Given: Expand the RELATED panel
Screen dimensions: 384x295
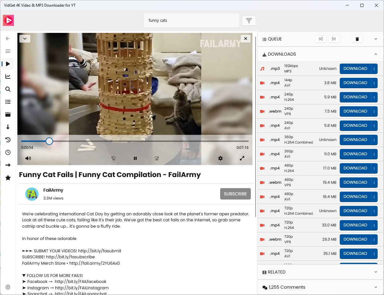Looking at the screenshot, I should point(320,272).
